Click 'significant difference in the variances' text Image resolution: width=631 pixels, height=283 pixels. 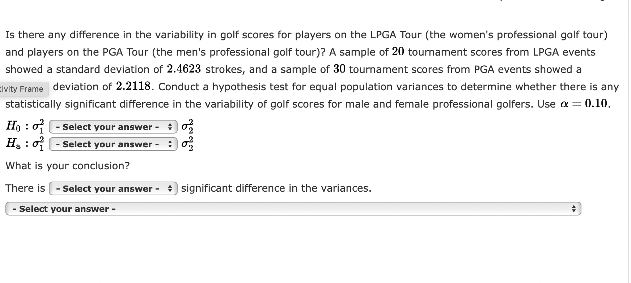pyautogui.click(x=276, y=188)
